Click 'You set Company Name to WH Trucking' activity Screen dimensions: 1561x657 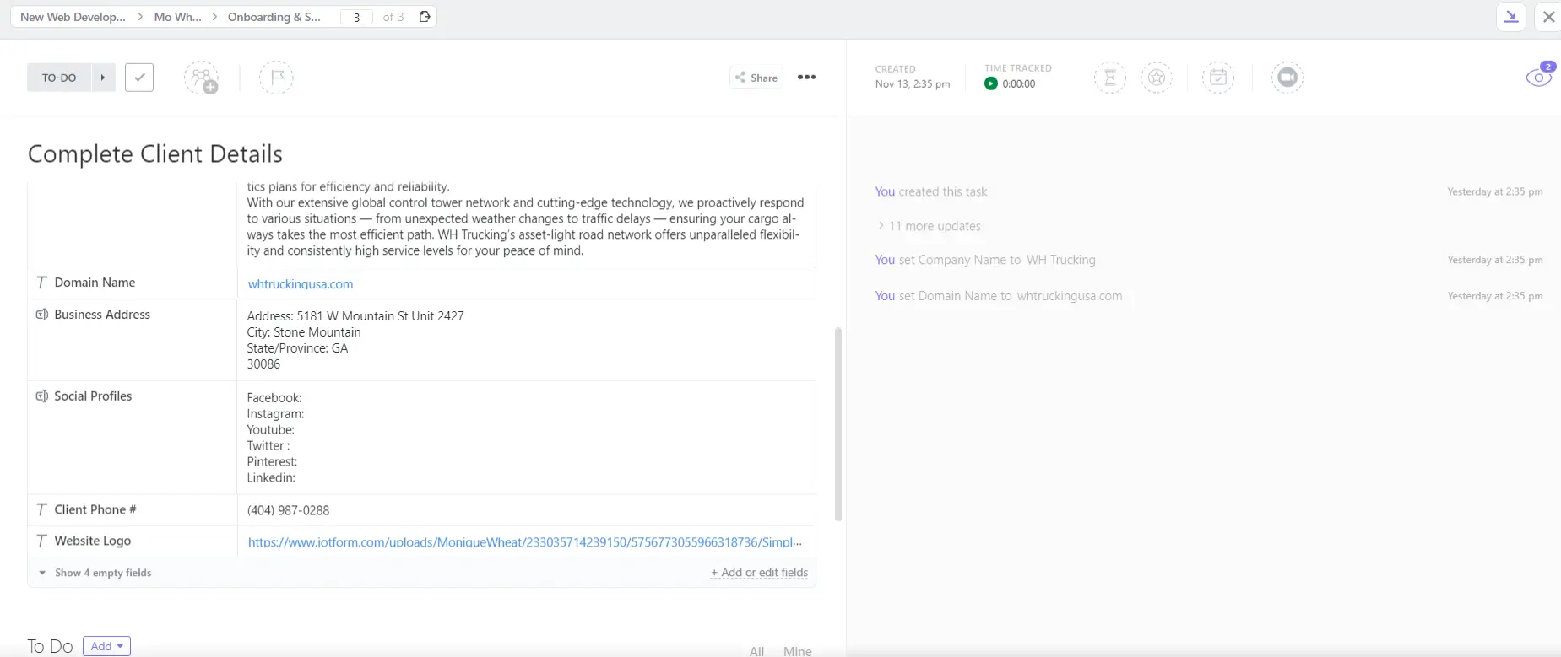tap(985, 260)
